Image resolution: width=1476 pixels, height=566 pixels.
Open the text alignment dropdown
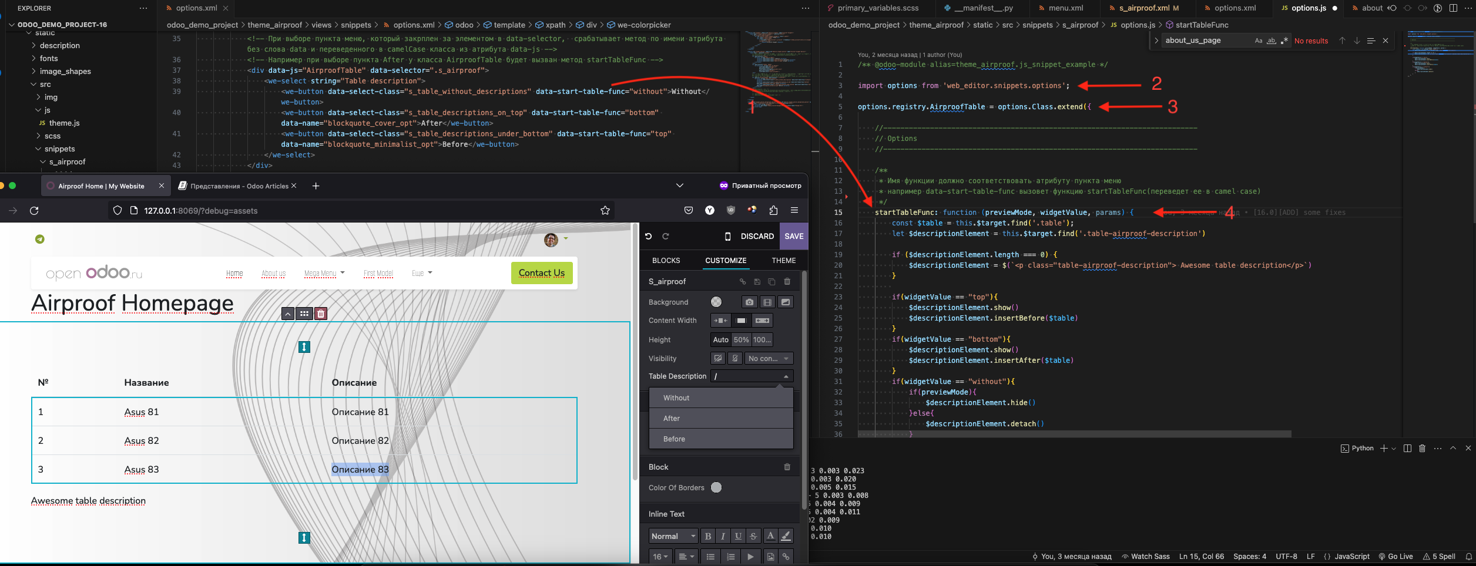[685, 557]
